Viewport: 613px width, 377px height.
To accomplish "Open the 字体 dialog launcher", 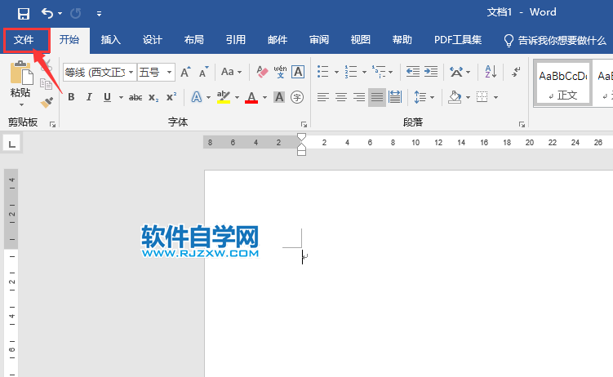I will (304, 124).
